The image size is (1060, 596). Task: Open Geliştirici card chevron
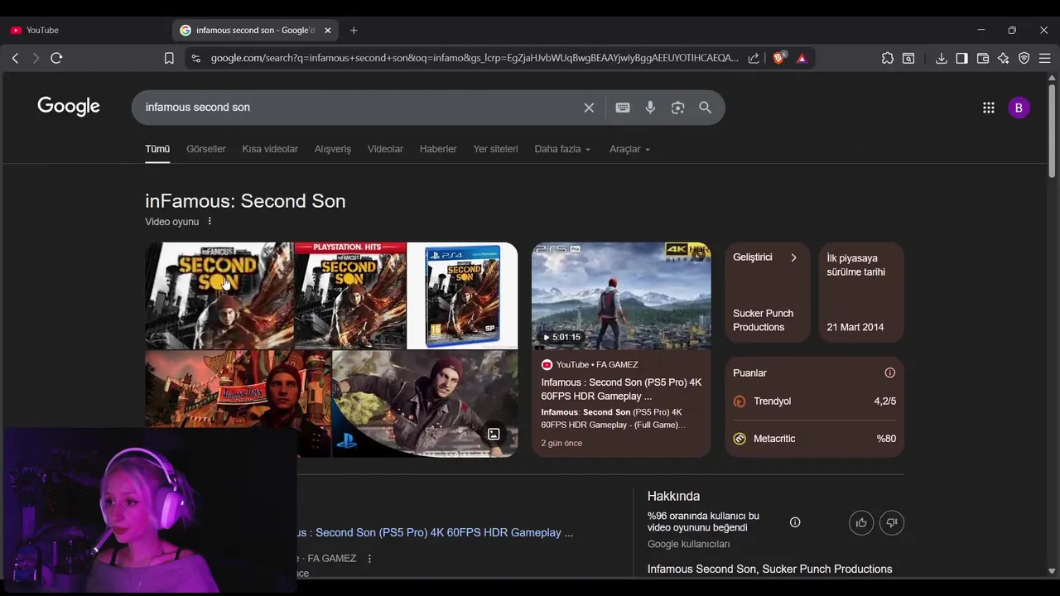click(x=793, y=257)
